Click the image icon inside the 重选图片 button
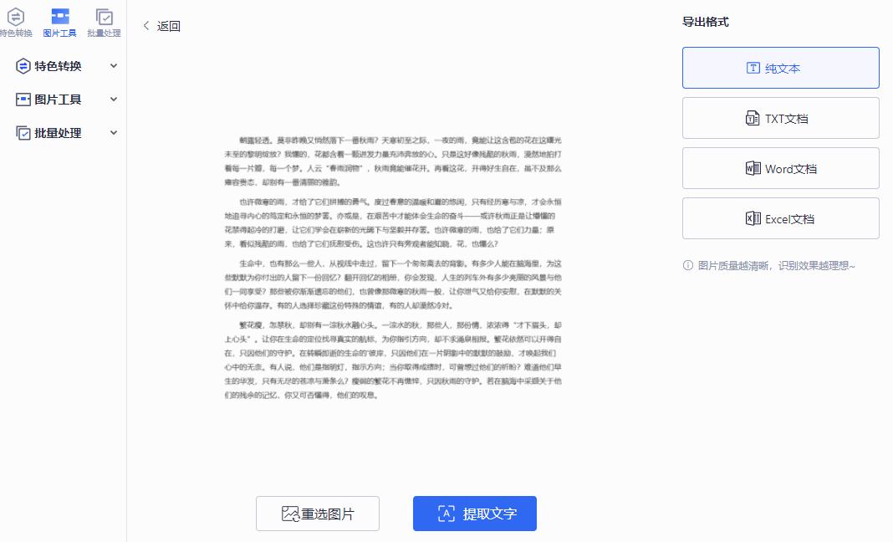 289,514
